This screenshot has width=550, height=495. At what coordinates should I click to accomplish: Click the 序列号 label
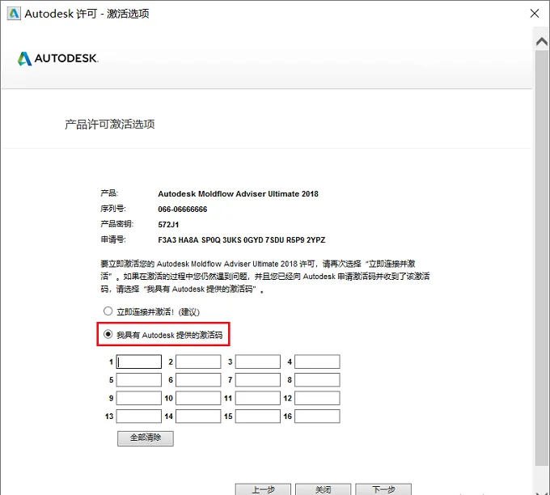pos(113,209)
